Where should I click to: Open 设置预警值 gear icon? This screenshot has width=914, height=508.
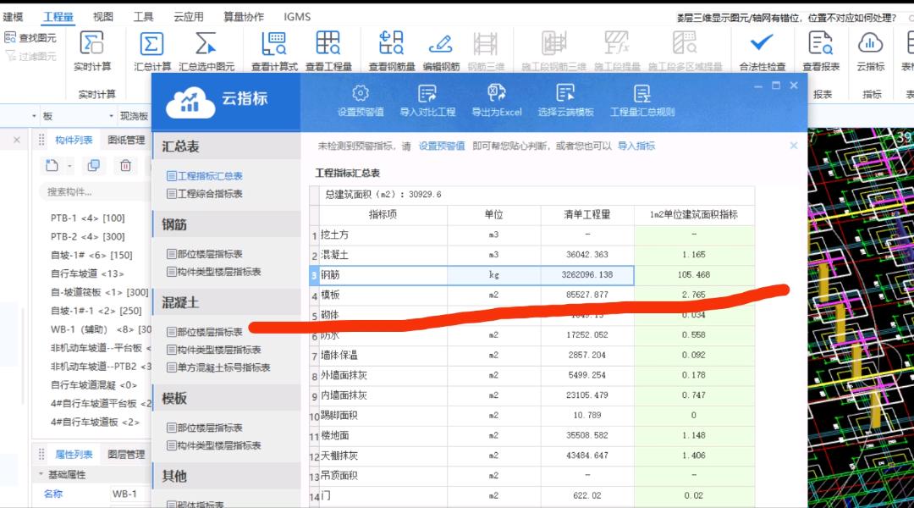(361, 93)
